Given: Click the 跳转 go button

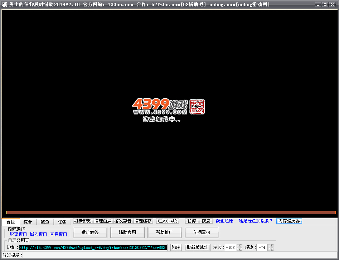Looking at the screenshot, I should tap(176, 247).
